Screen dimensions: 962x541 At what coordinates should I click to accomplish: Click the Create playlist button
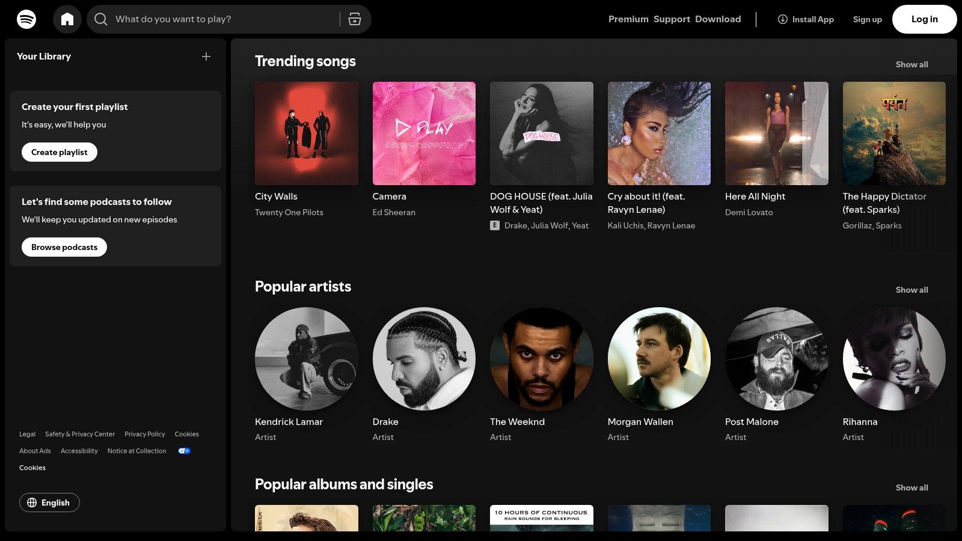click(x=60, y=152)
